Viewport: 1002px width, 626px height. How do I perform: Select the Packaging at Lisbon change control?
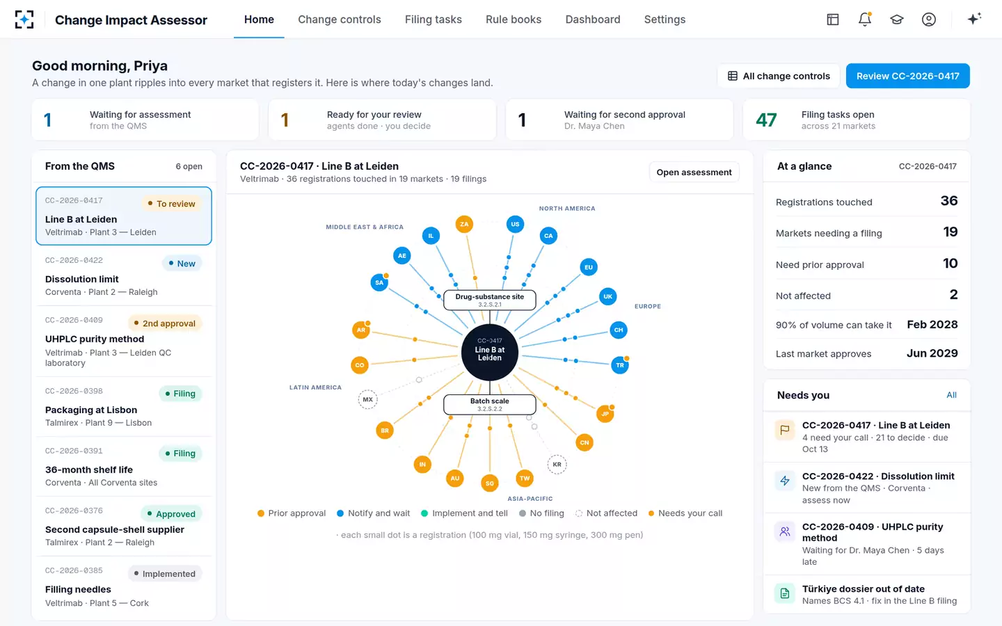tap(124, 407)
